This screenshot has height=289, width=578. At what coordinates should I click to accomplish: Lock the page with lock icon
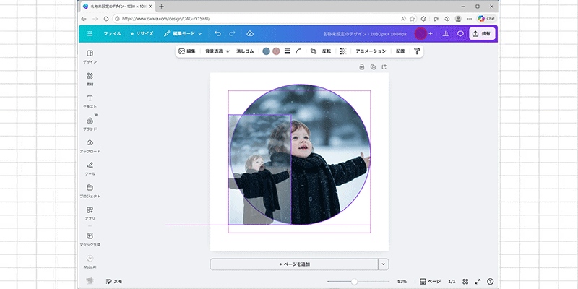point(362,66)
